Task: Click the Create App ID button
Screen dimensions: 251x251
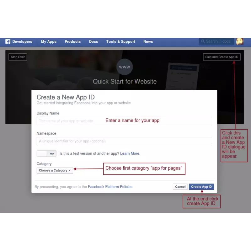Action: tap(201, 187)
